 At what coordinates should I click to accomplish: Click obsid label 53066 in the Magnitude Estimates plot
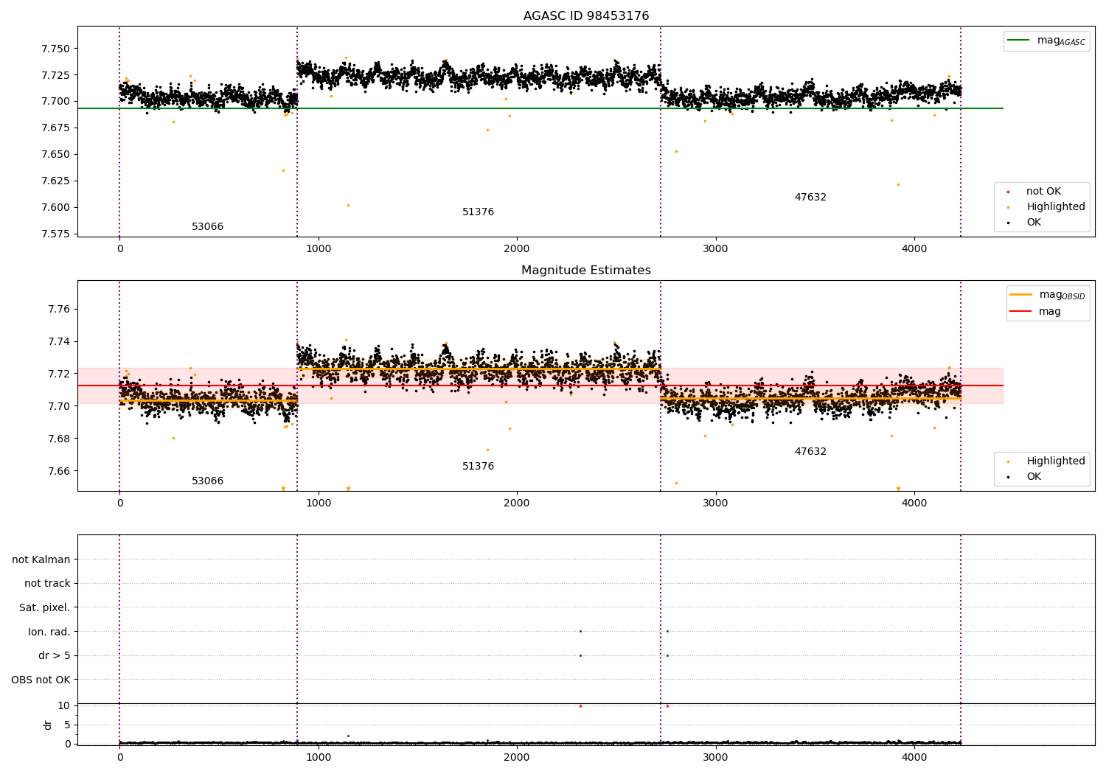coord(207,481)
